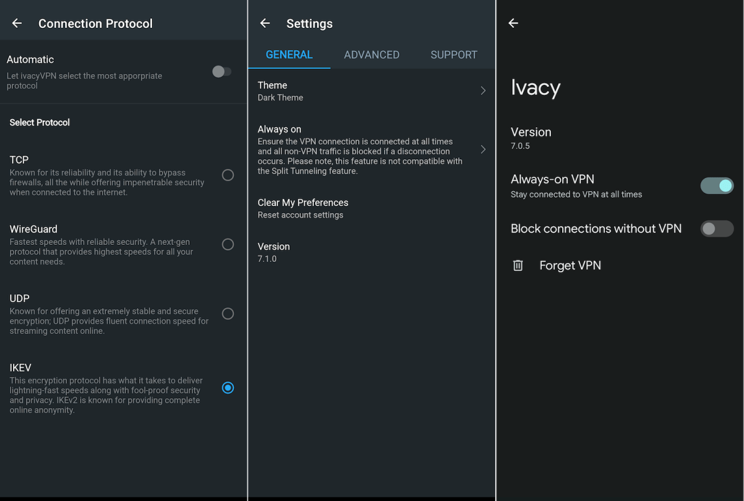Click the UDP protocol title
This screenshot has width=744, height=501.
19,298
